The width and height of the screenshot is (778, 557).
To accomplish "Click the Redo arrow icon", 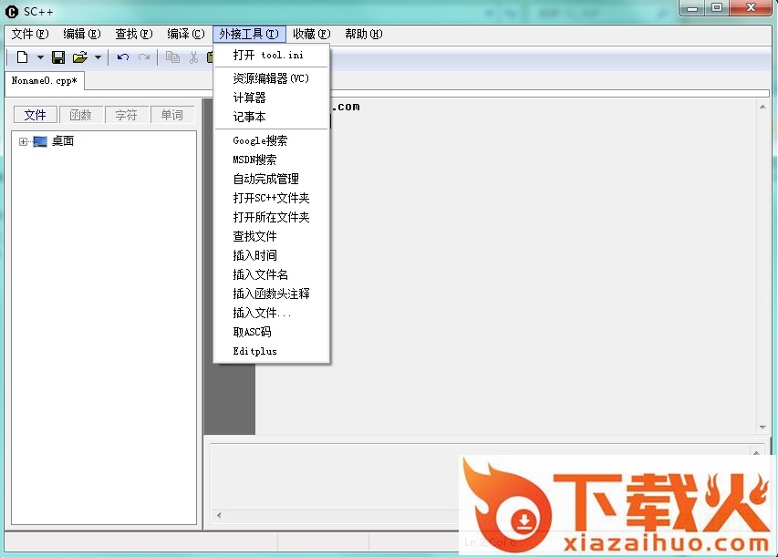I will point(144,57).
